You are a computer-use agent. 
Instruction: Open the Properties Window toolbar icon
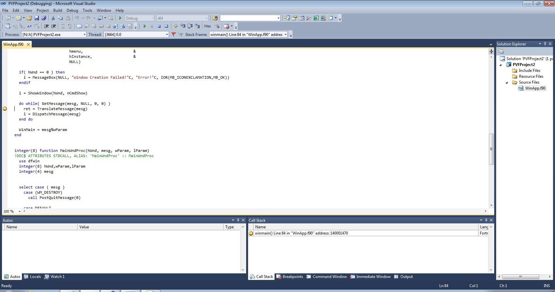pos(294,18)
